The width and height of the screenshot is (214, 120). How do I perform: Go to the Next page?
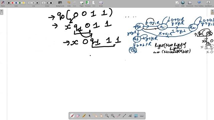click(94, 3)
